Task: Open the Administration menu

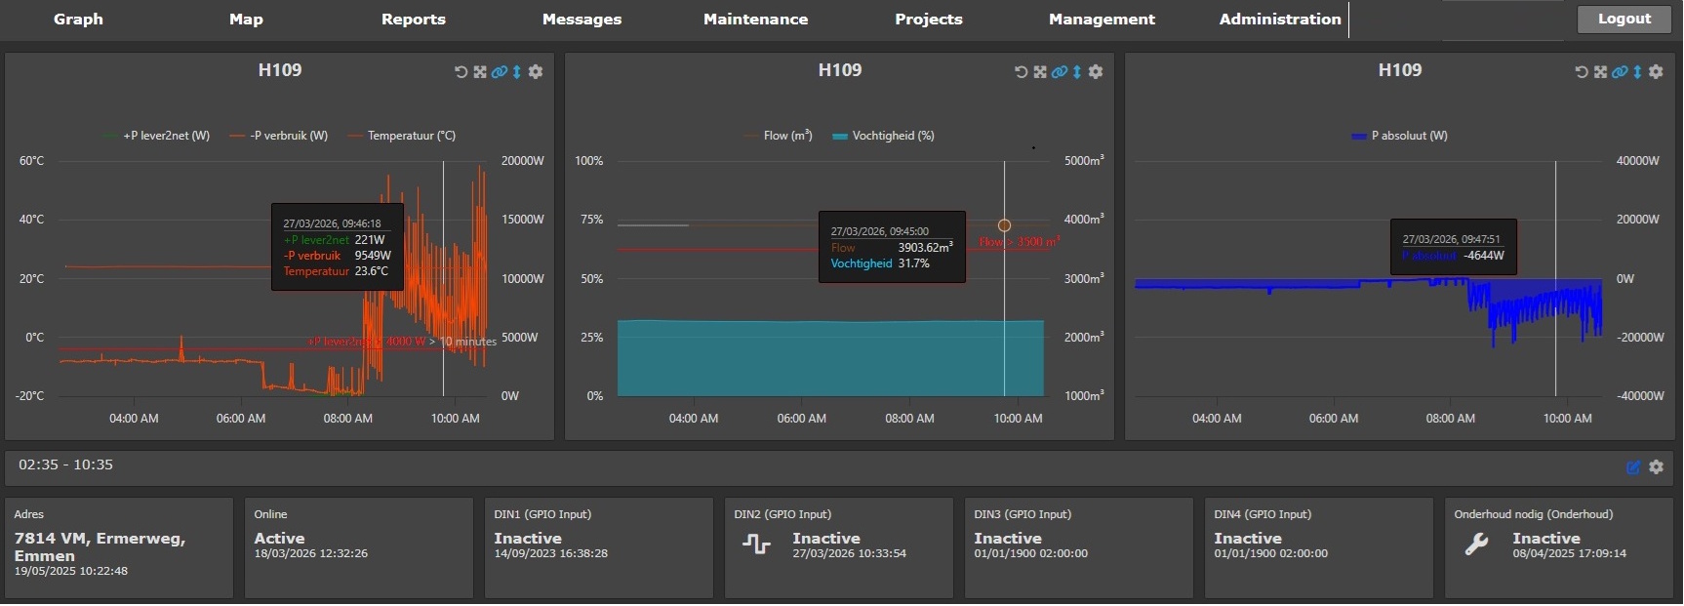Action: tap(1279, 20)
